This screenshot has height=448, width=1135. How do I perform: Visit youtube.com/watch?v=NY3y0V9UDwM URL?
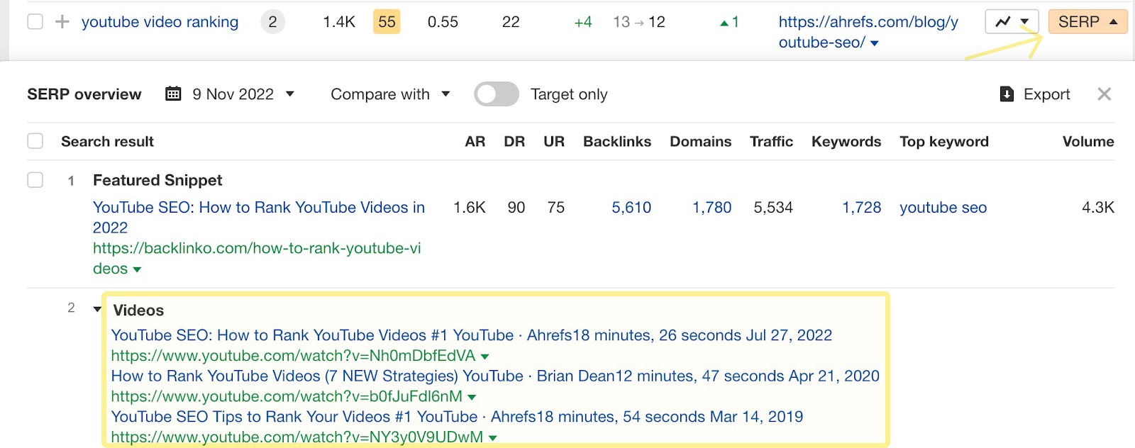pyautogui.click(x=297, y=437)
